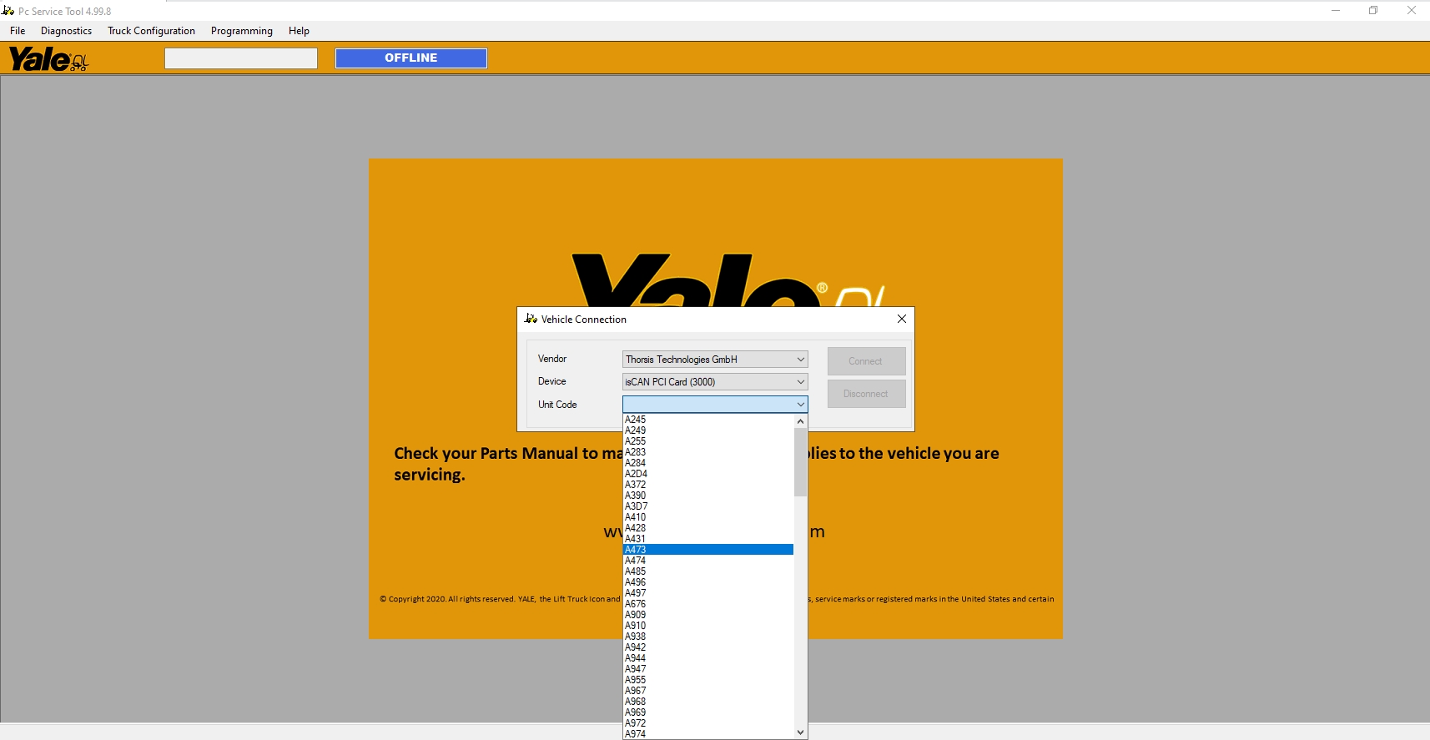The width and height of the screenshot is (1430, 740).
Task: Close the Pc Service Tool window
Action: pyautogui.click(x=1411, y=11)
